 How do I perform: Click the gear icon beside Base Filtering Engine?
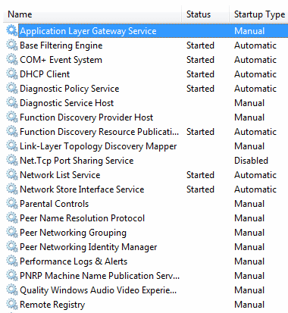(12, 45)
